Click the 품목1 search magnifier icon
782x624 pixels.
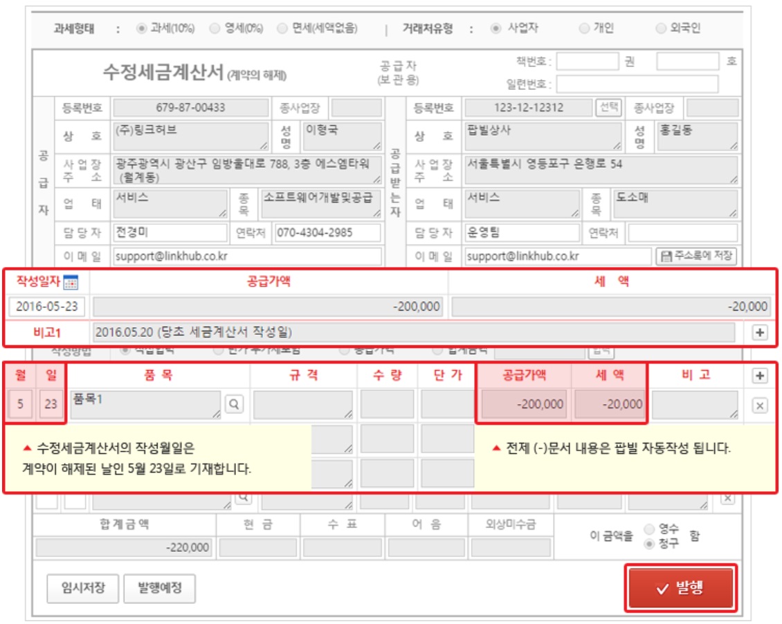pyautogui.click(x=234, y=404)
